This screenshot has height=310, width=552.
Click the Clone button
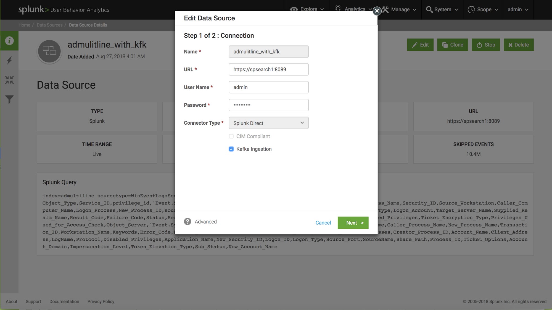(x=453, y=45)
